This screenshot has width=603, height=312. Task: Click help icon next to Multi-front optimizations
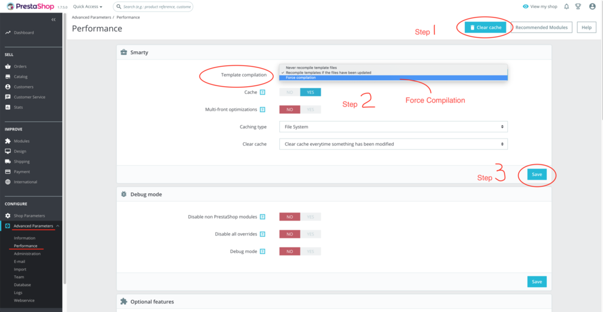(x=262, y=110)
